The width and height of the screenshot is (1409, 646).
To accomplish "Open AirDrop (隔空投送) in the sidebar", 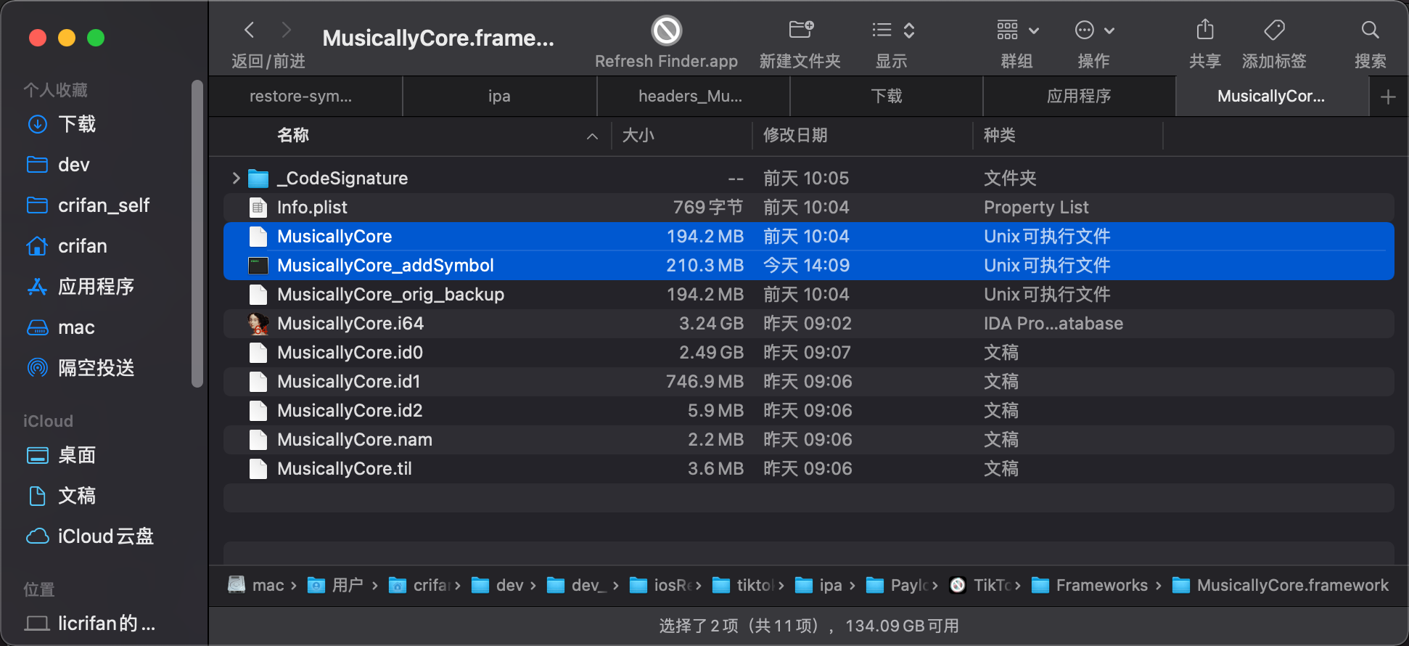I will [96, 368].
